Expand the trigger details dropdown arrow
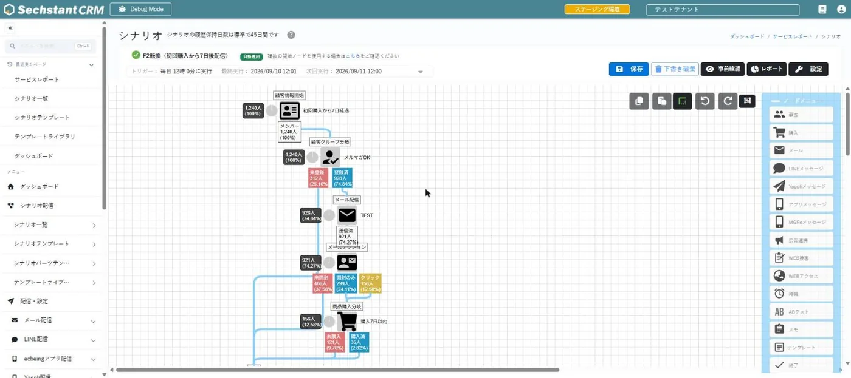 pyautogui.click(x=420, y=72)
